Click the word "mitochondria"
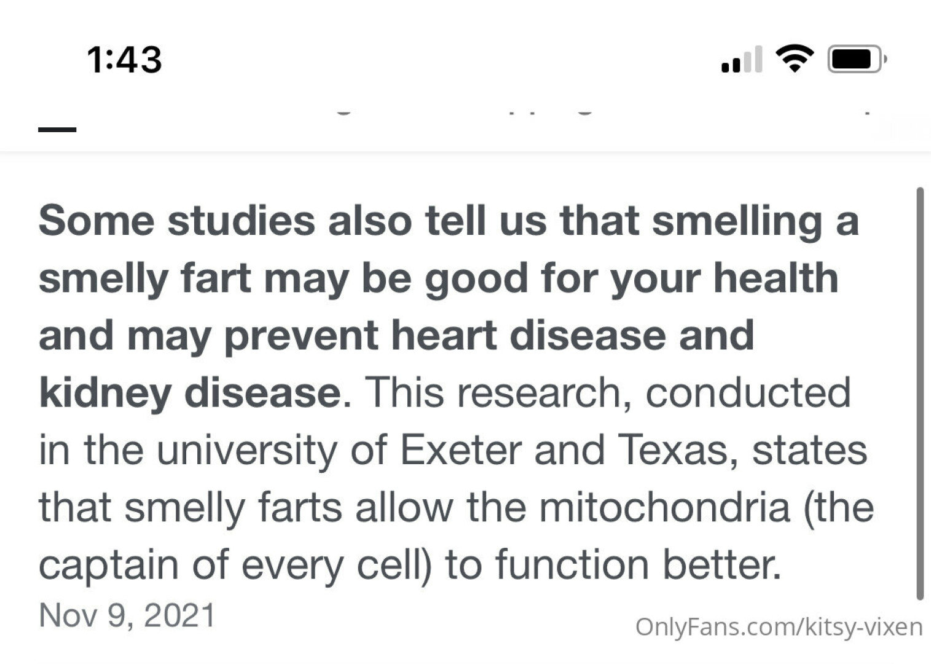931x664 pixels. 664,508
